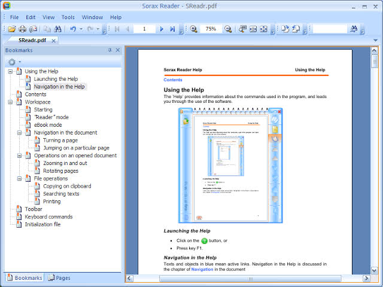
Task: Click the Sorax Reader app icon in title bar
Action: [x=7, y=5]
